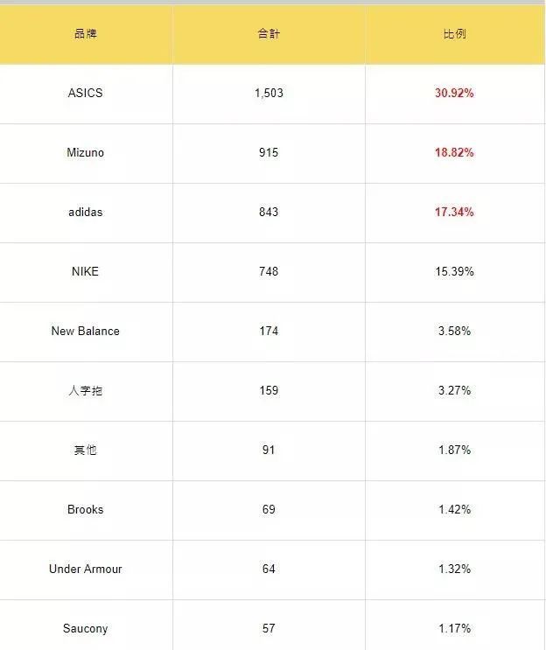Click the adidas brand cell
Image resolution: width=546 pixels, height=650 pixels.
point(85,212)
